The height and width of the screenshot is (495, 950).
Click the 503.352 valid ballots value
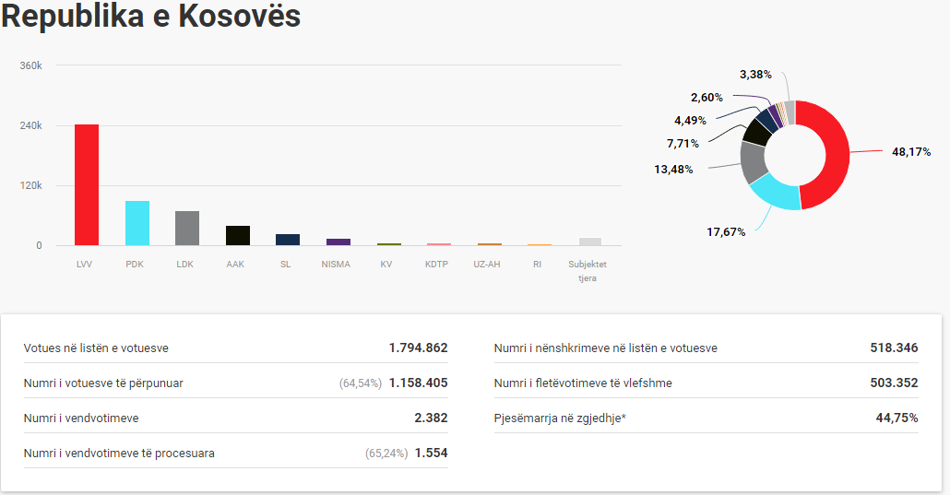click(x=894, y=383)
